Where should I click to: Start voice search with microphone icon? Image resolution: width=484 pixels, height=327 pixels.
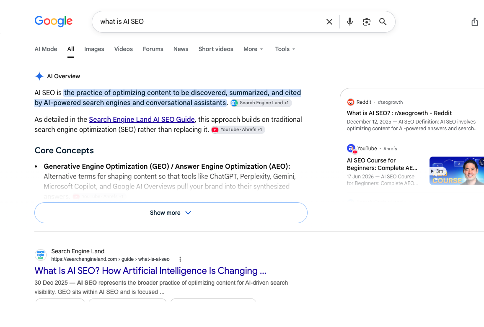[350, 22]
